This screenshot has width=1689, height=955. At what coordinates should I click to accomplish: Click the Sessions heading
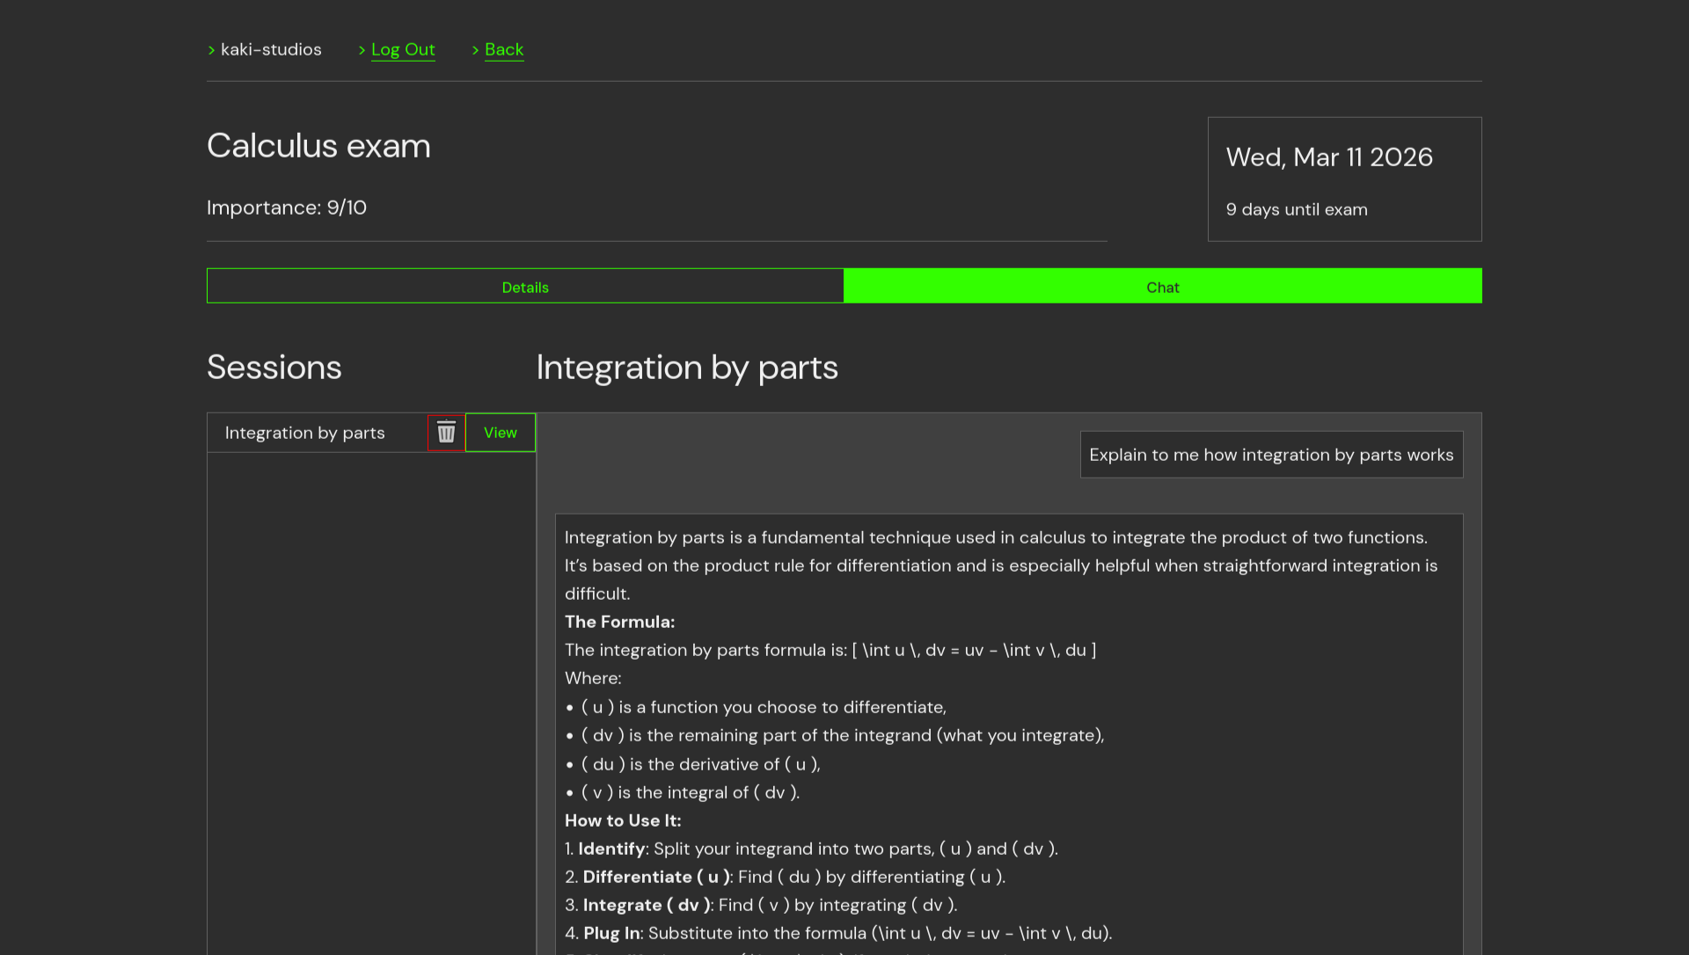tap(274, 368)
